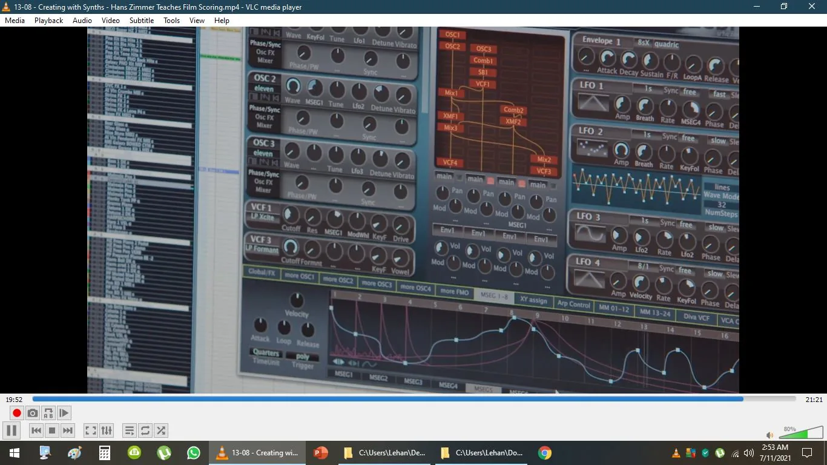Open the Tools menu
The height and width of the screenshot is (465, 827).
[171, 20]
